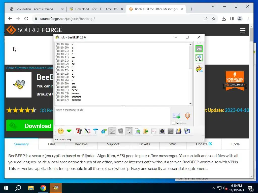This screenshot has height=193, width=258.
Task: Open the Summary project tab
Action: (x=21, y=144)
